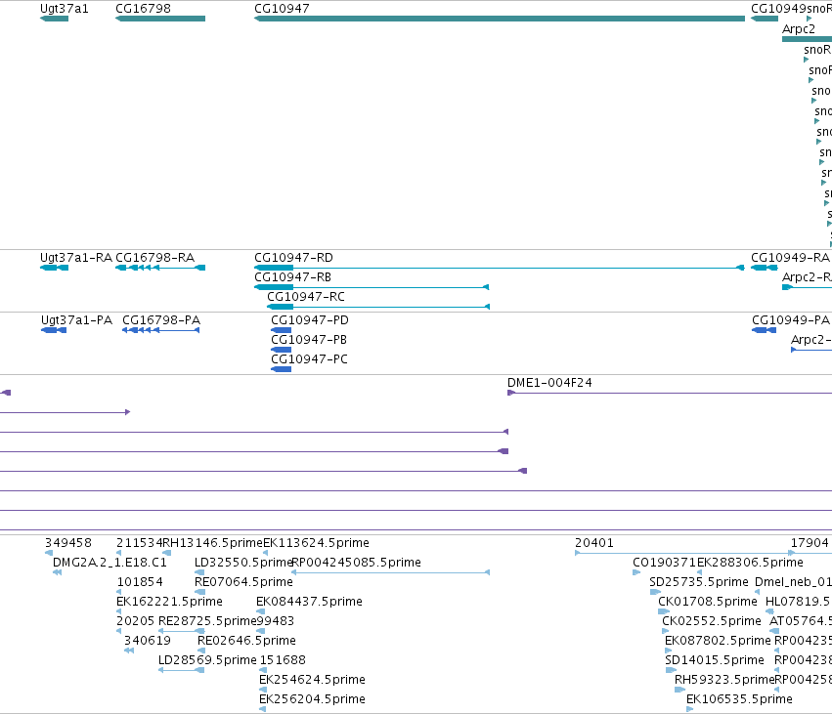Select the RH13146.5prime EST label
The width and height of the screenshot is (832, 714).
213,543
